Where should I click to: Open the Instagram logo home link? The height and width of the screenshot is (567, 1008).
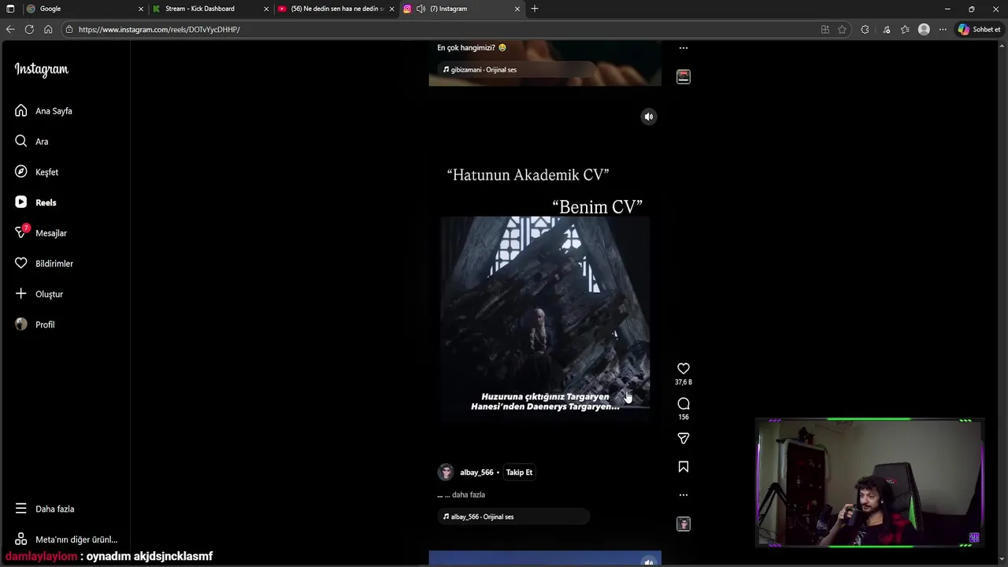coord(41,69)
